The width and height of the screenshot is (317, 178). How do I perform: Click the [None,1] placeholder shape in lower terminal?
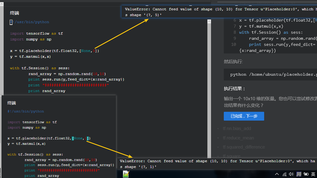pyautogui.click(x=81, y=138)
